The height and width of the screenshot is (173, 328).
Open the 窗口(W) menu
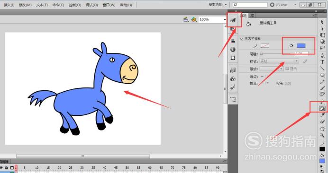(109, 5)
